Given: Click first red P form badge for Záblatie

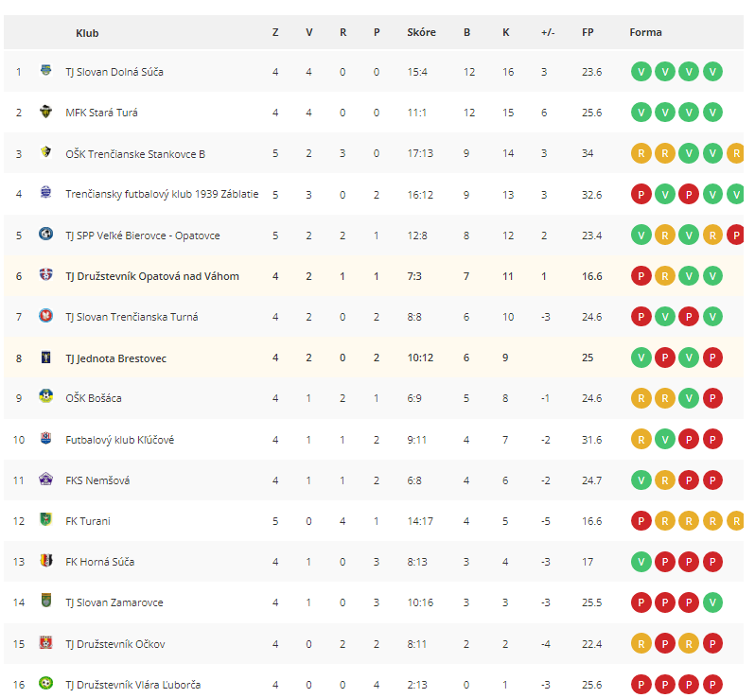Looking at the screenshot, I should coord(641,195).
